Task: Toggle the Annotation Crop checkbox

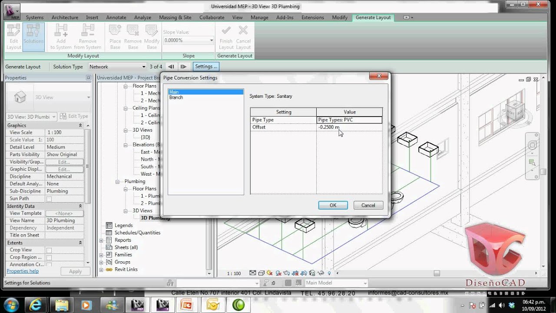Action: click(49, 264)
